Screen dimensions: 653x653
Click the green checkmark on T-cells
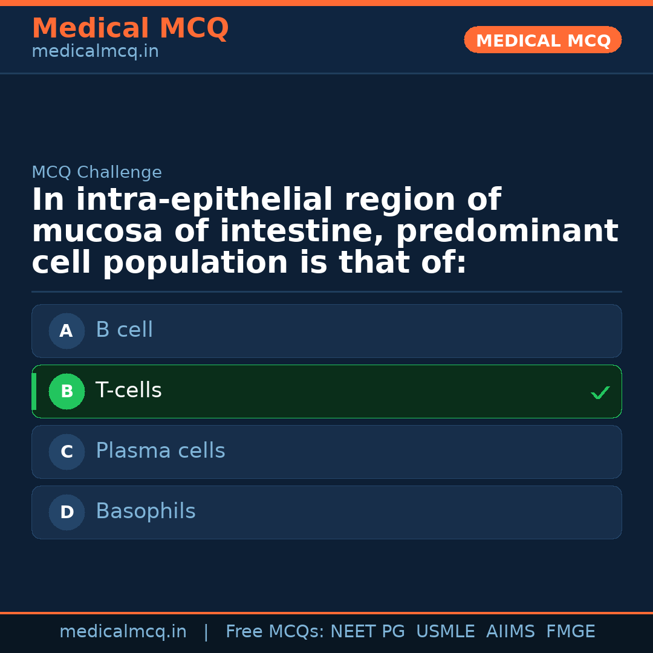pyautogui.click(x=600, y=393)
